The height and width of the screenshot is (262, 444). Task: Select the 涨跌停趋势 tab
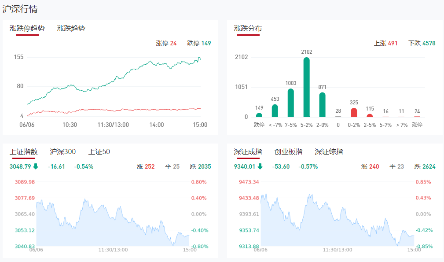(x=27, y=29)
